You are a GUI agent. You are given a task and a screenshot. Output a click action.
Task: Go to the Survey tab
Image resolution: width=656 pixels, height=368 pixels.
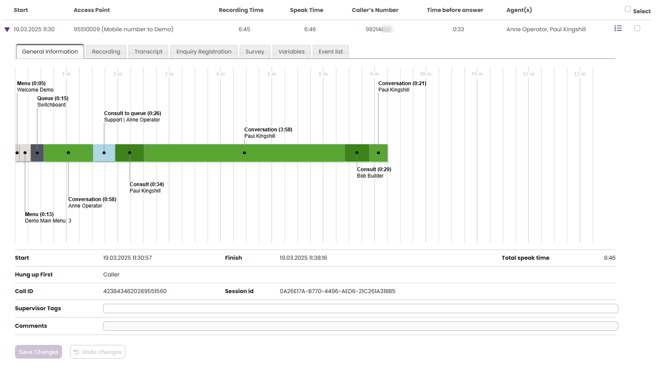tap(255, 52)
